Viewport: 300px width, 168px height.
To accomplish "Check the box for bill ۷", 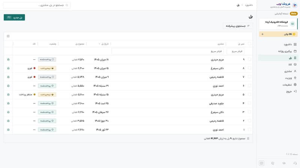I will (x=249, y=77).
